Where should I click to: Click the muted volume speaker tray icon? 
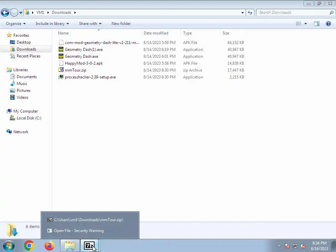click(303, 246)
